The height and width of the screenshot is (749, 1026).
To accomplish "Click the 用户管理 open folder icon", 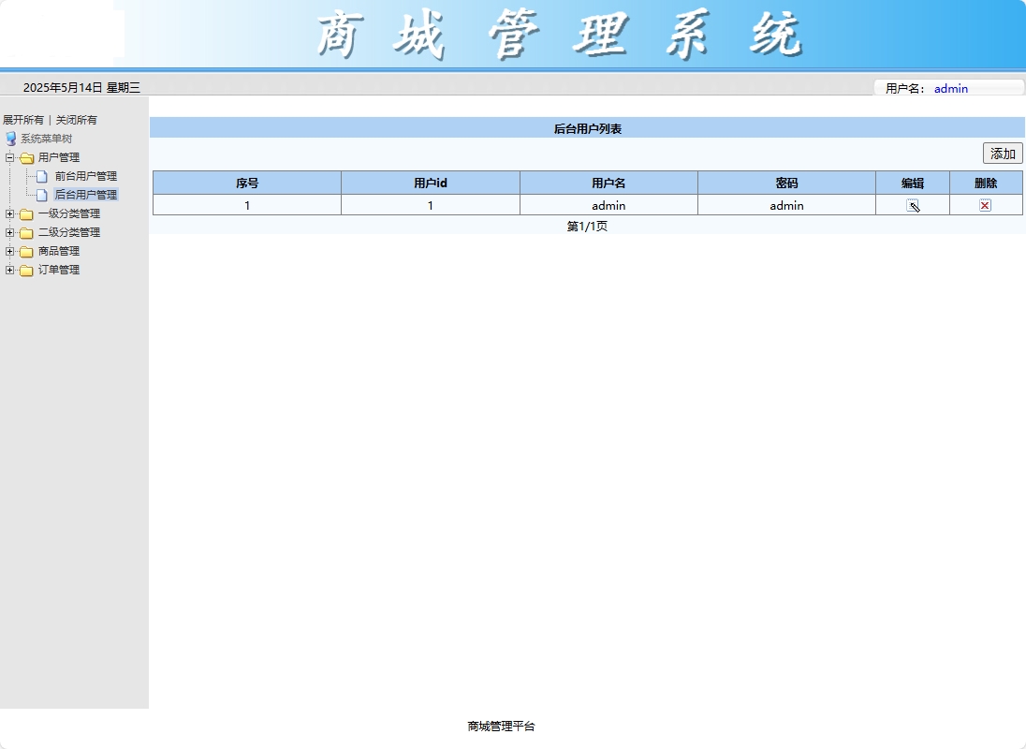I will (25, 157).
